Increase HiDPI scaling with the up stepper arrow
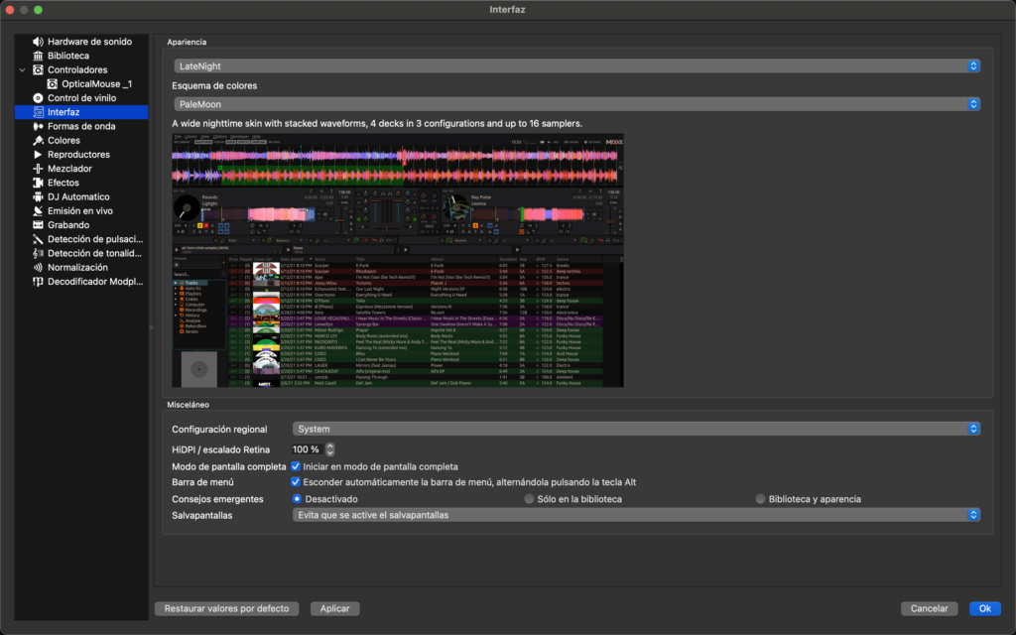The width and height of the screenshot is (1016, 635). pyautogui.click(x=330, y=445)
